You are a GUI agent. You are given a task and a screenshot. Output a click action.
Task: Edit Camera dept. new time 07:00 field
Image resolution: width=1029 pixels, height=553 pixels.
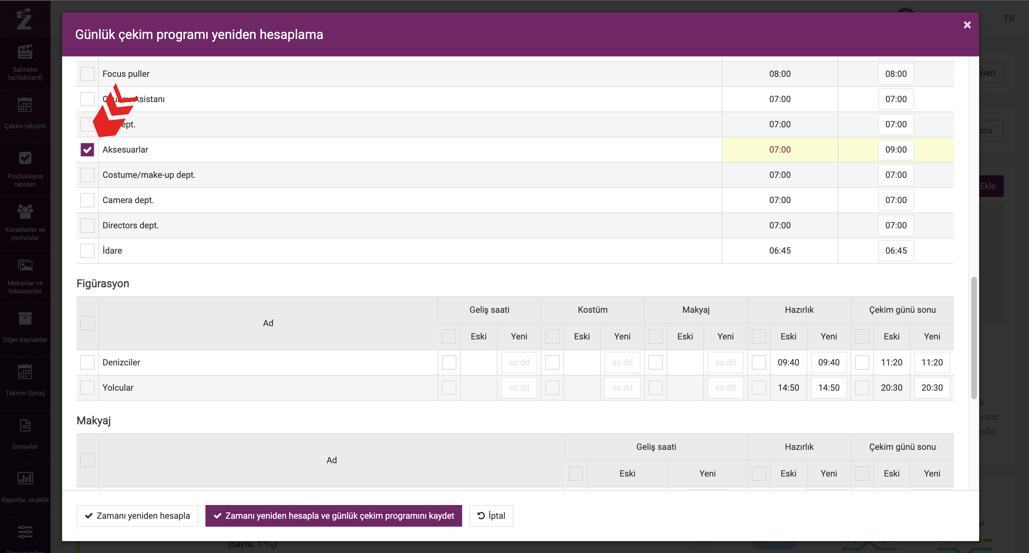(x=895, y=200)
